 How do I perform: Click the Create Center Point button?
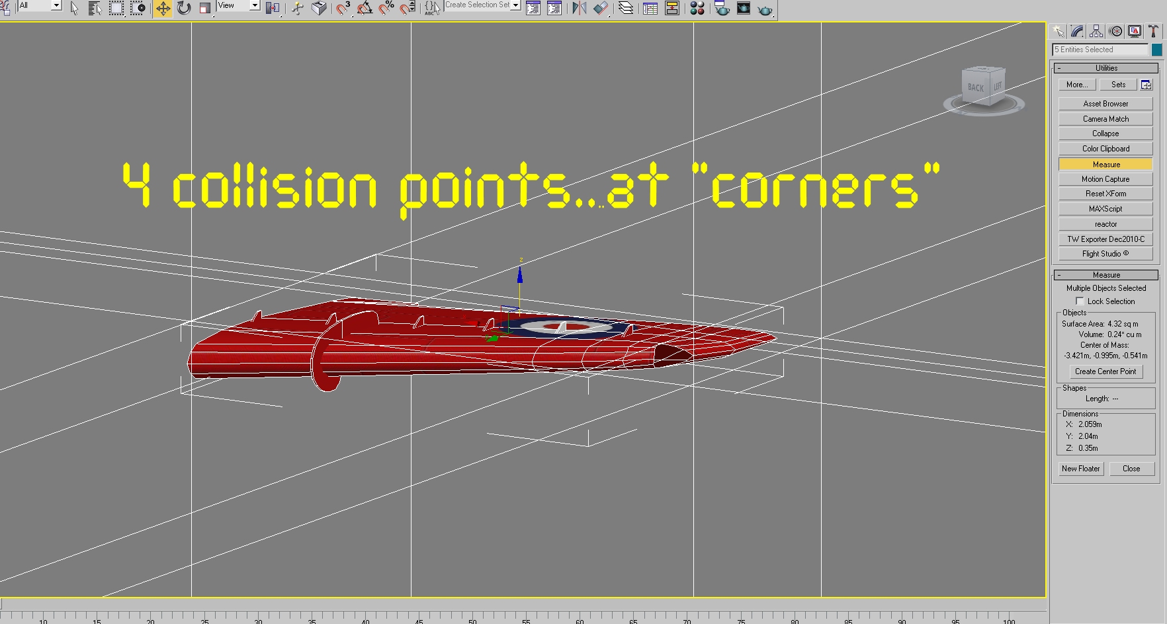tap(1105, 371)
